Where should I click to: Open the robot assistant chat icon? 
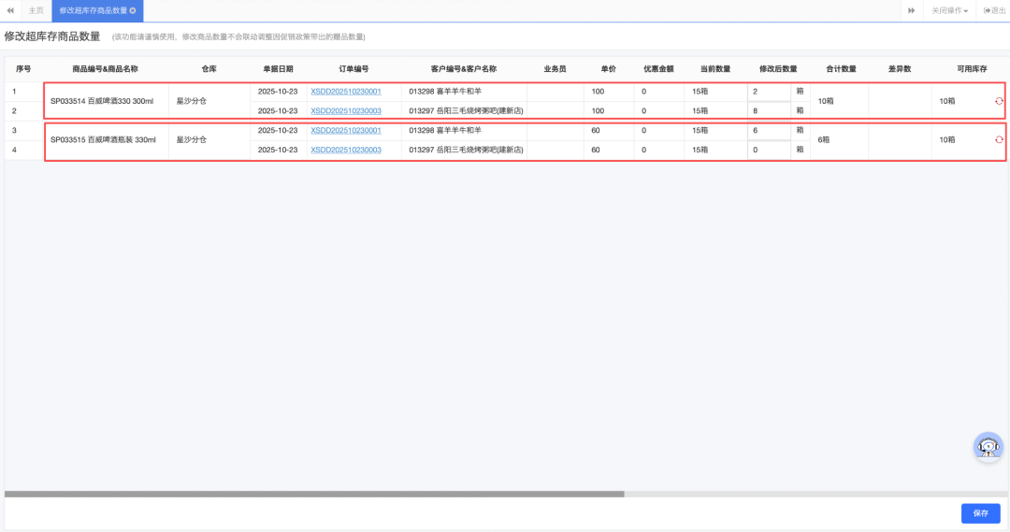[x=988, y=446]
